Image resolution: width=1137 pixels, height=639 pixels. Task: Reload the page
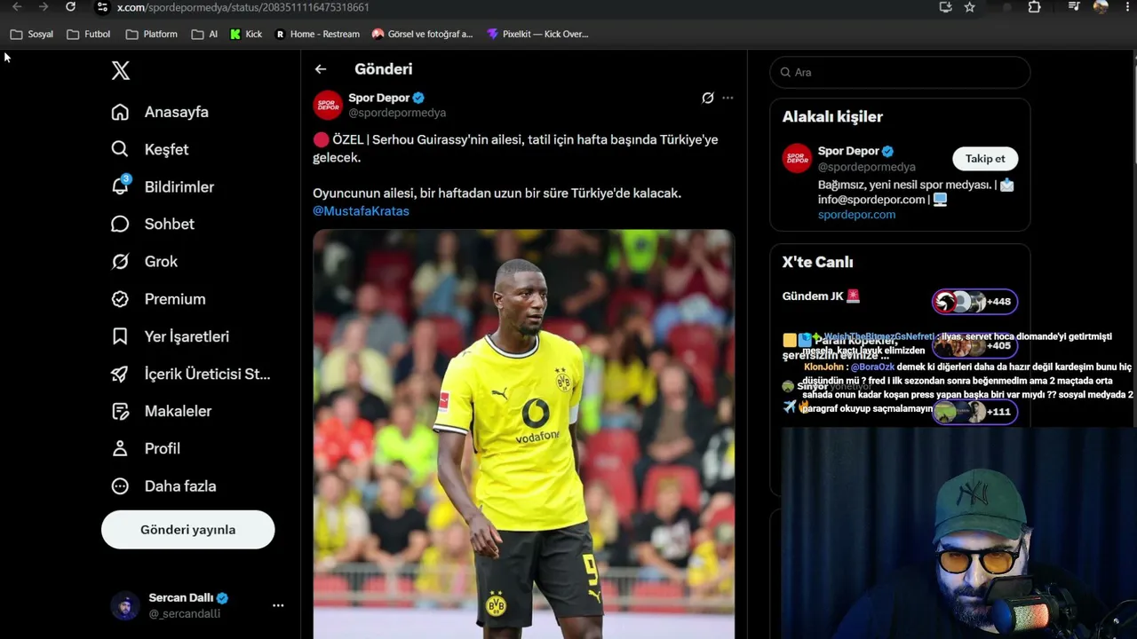click(x=70, y=7)
